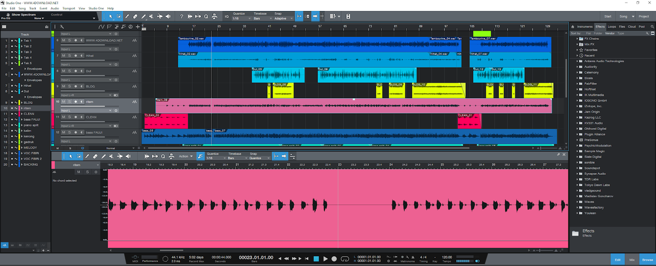Click the musical note icon in editor toolbar
656x266 pixels.
[x=200, y=156]
